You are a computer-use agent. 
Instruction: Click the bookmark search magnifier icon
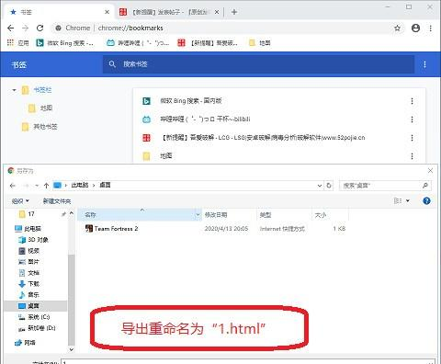[x=112, y=64]
